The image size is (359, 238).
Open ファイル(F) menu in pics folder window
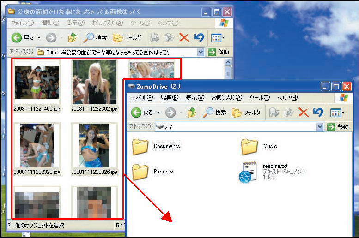pyautogui.click(x=22, y=23)
